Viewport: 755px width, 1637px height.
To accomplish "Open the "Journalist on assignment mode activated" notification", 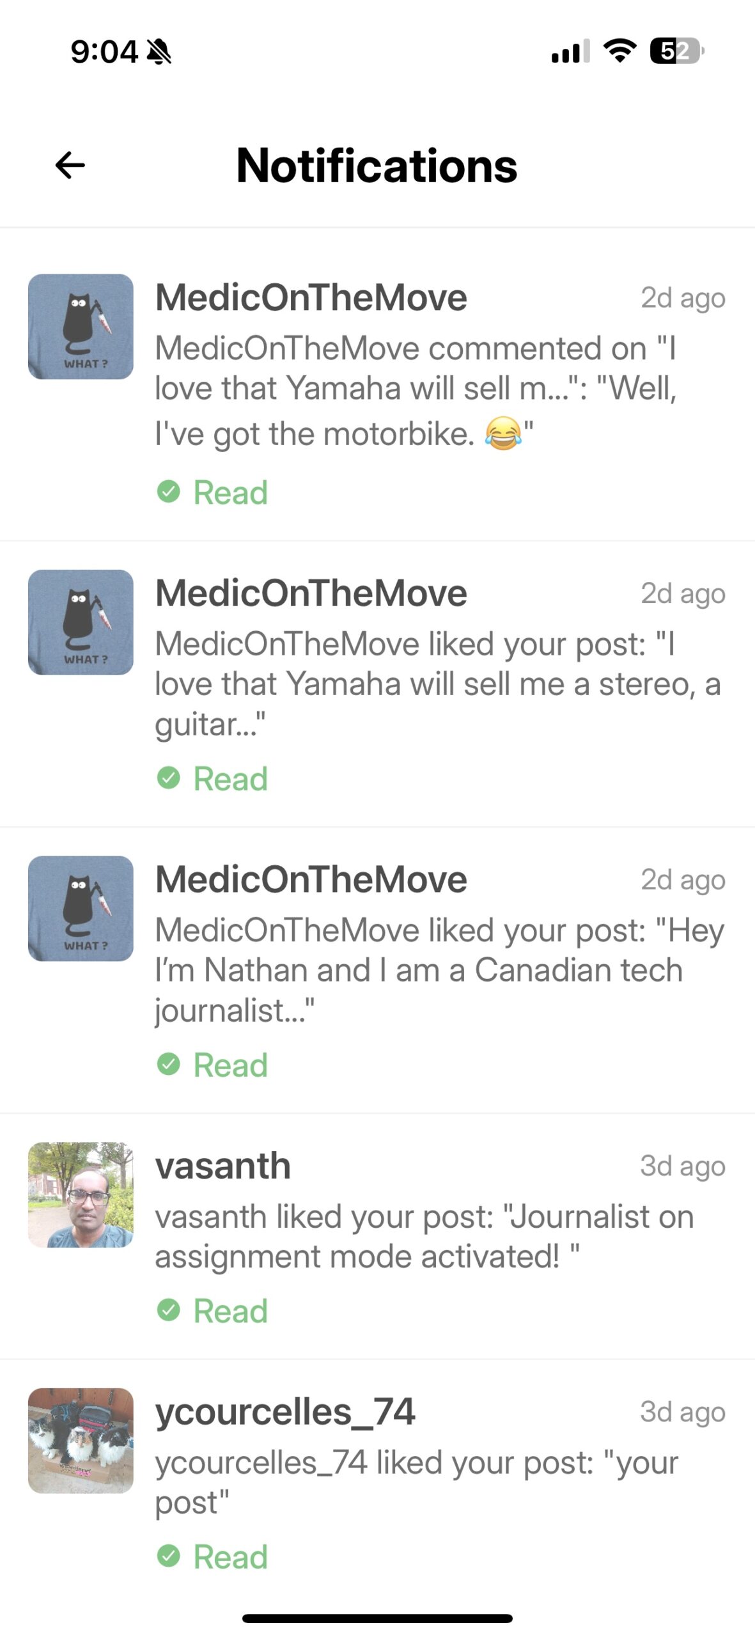I will coord(425,1236).
